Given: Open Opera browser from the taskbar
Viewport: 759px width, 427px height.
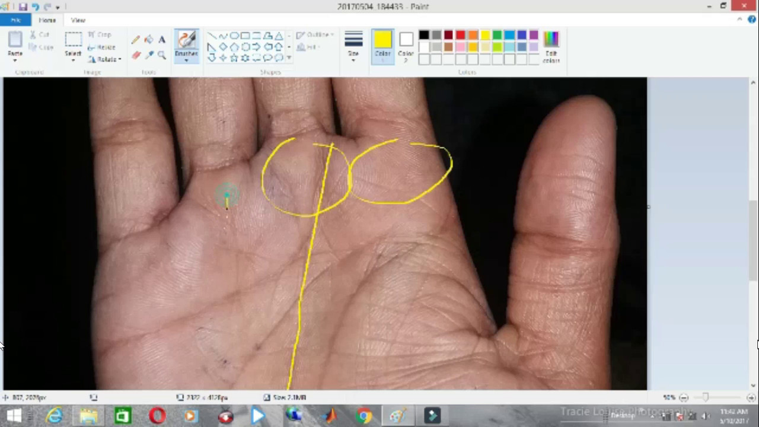Looking at the screenshot, I should click(157, 416).
